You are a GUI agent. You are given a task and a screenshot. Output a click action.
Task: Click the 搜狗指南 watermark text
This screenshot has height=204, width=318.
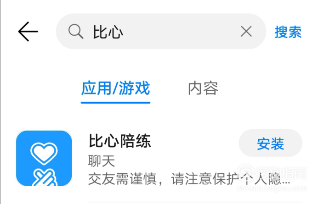click(281, 173)
